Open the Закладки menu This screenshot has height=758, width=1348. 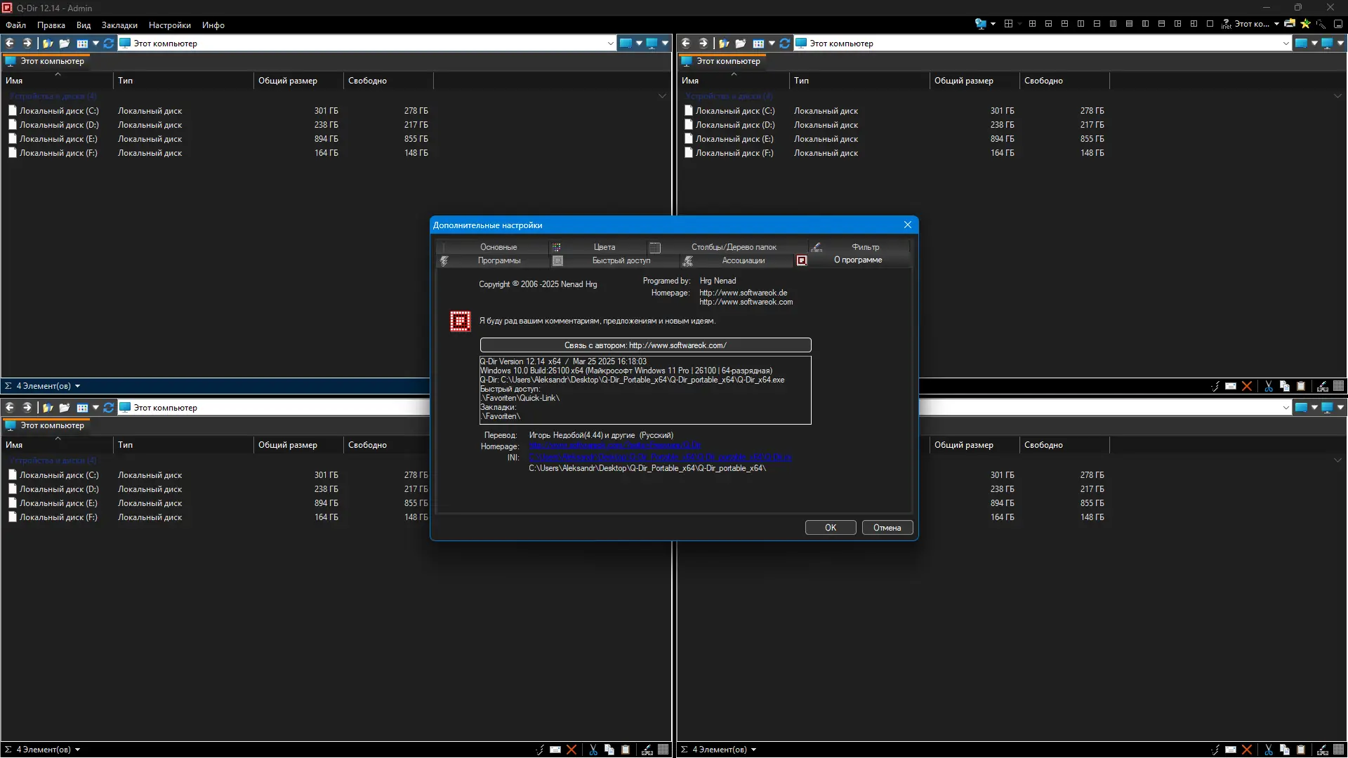(119, 25)
